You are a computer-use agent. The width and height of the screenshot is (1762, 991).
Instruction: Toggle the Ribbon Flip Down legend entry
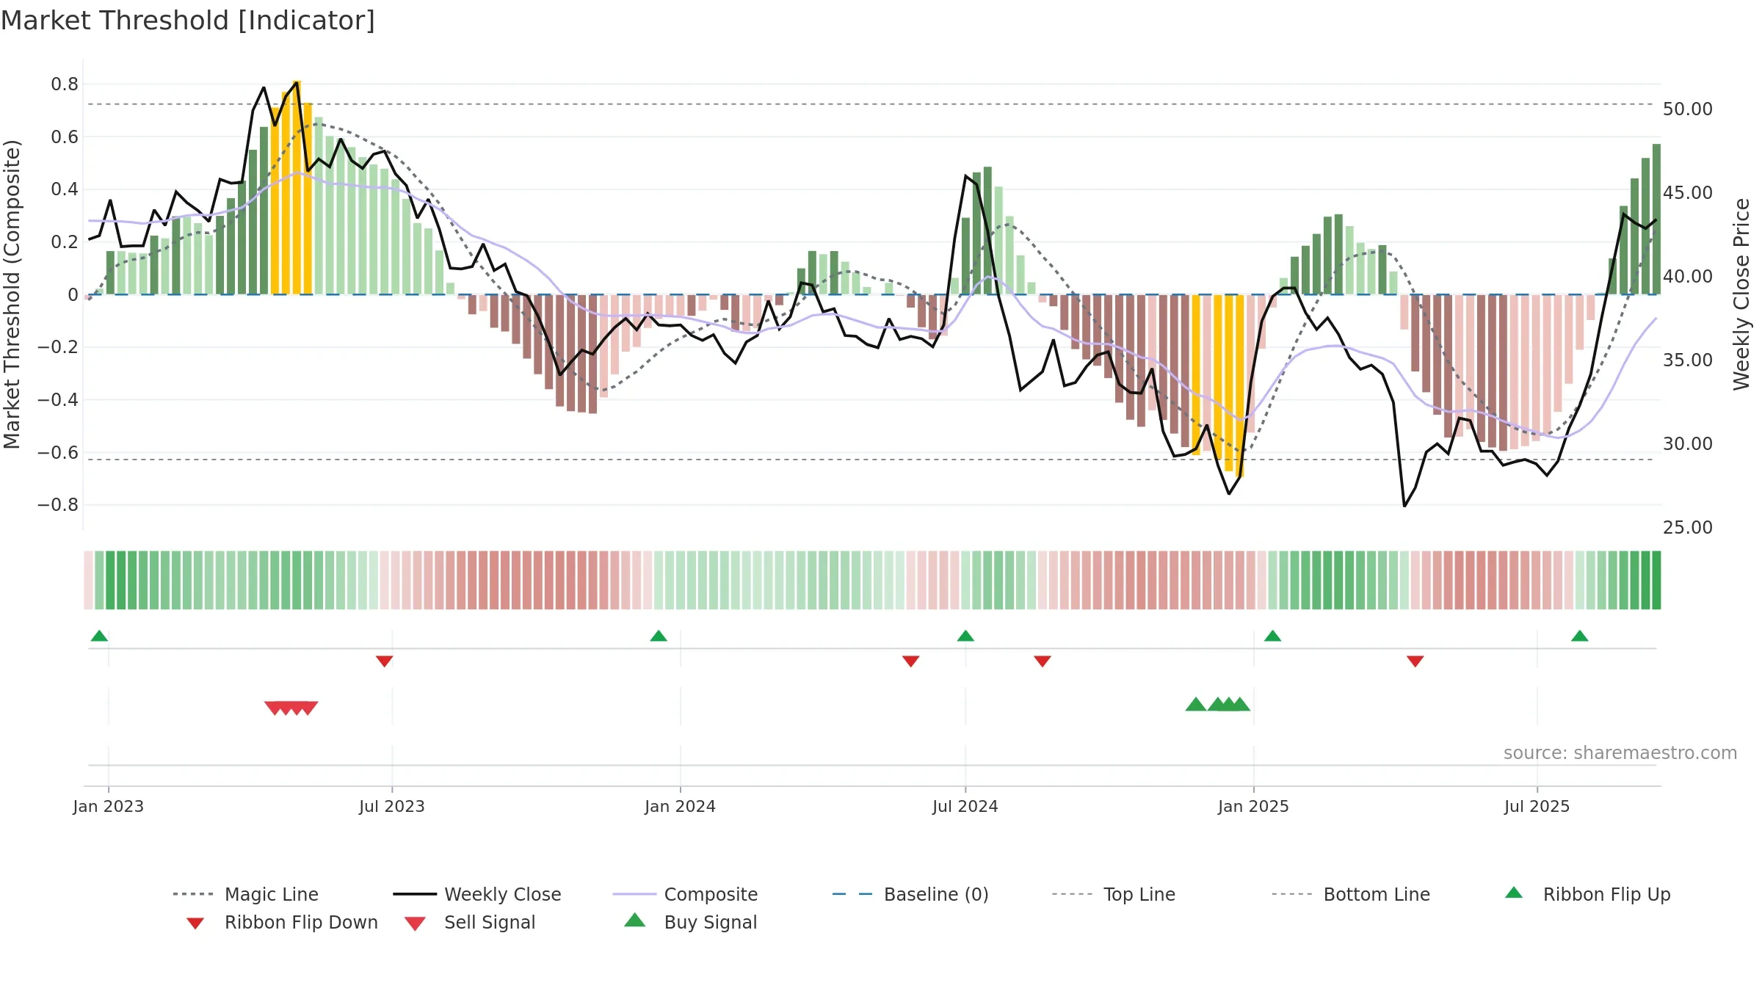coord(283,922)
